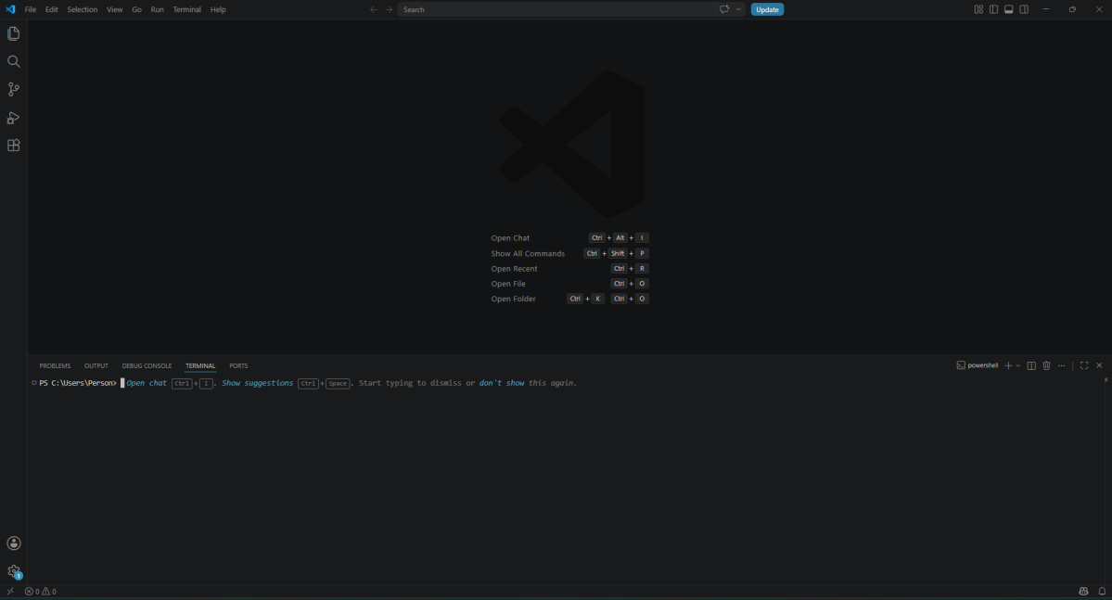The height and width of the screenshot is (600, 1112).
Task: Go back with the left arrow
Action: (374, 9)
